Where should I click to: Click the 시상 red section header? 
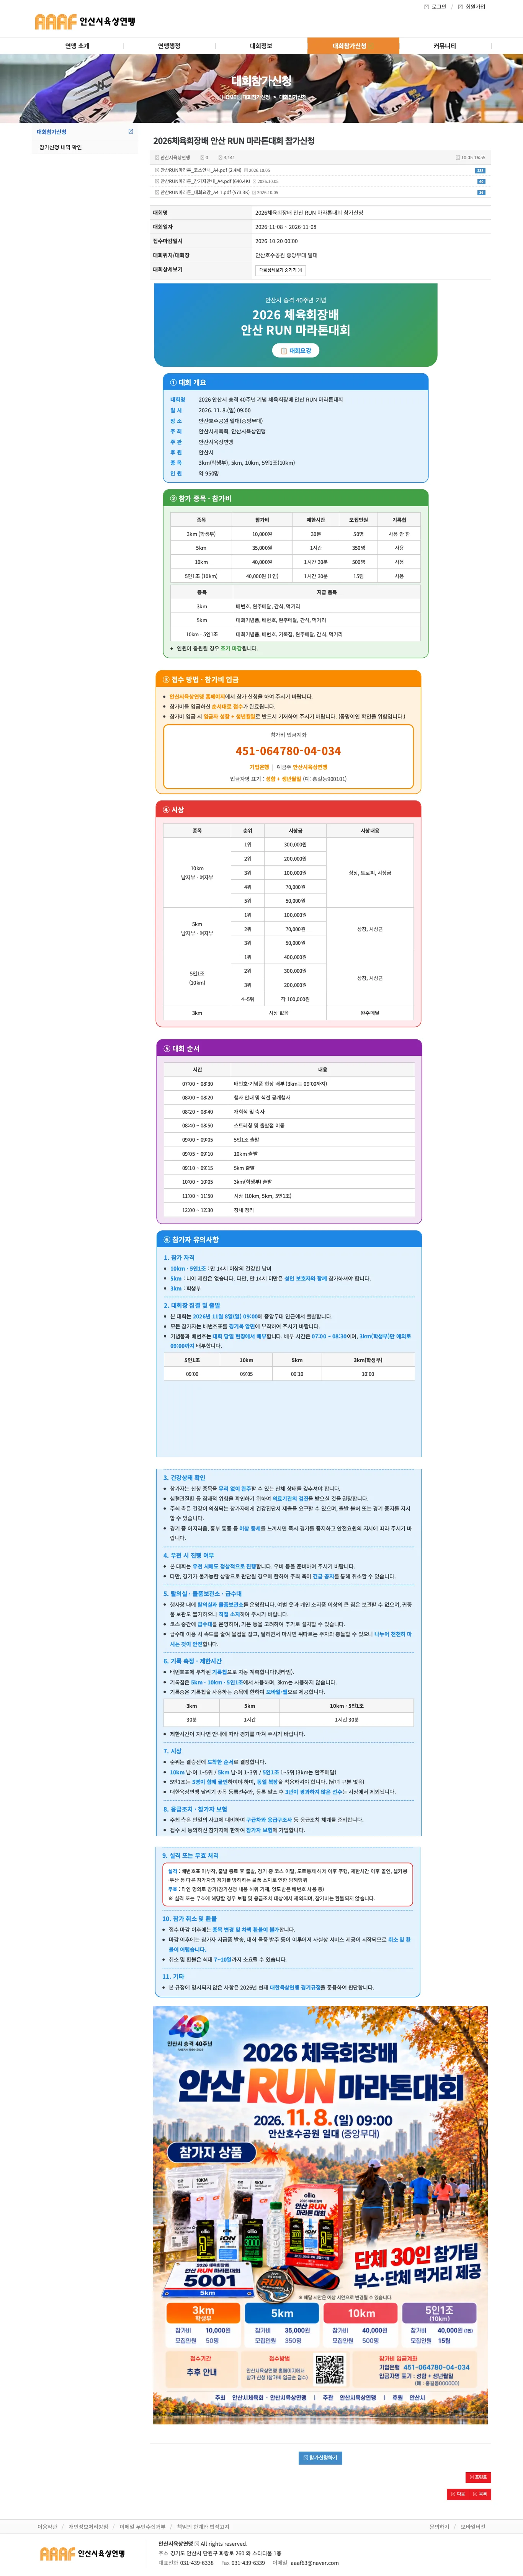tap(288, 809)
